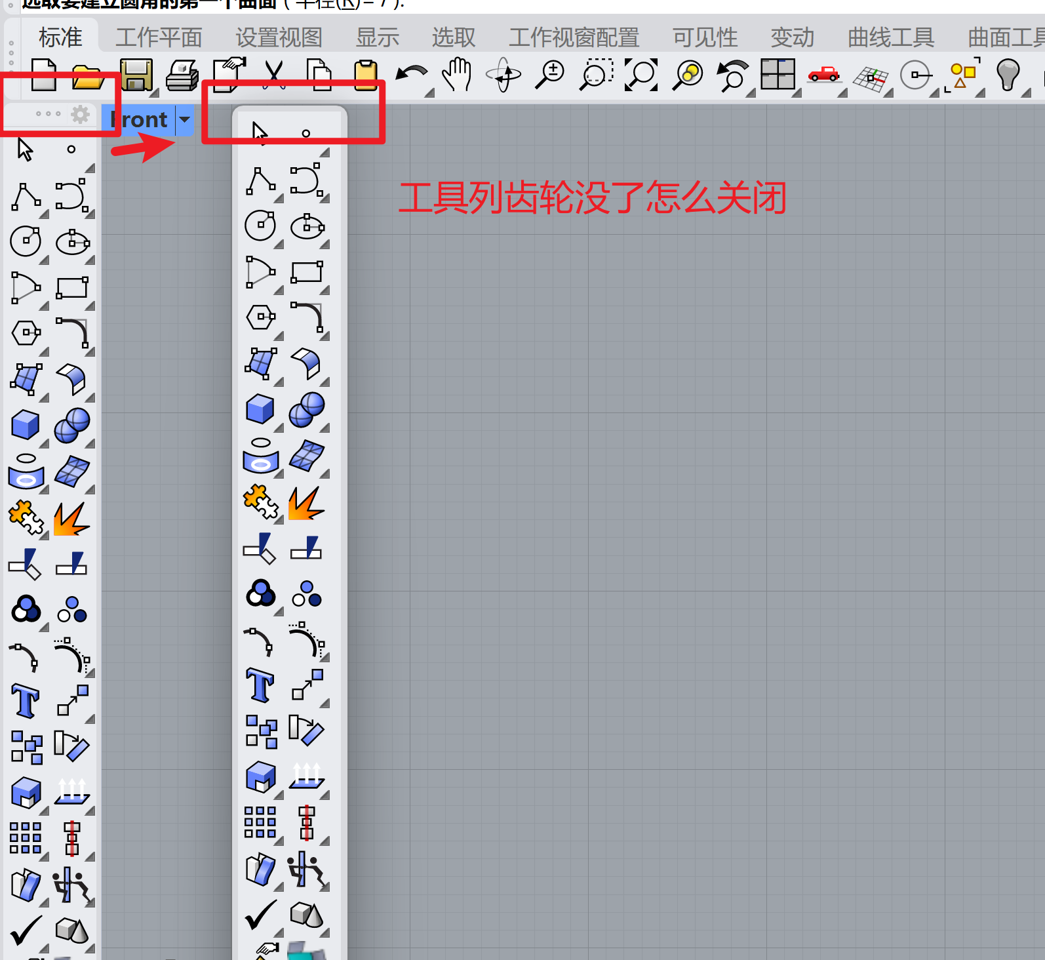Open the 曲线工具 tab

pos(890,37)
